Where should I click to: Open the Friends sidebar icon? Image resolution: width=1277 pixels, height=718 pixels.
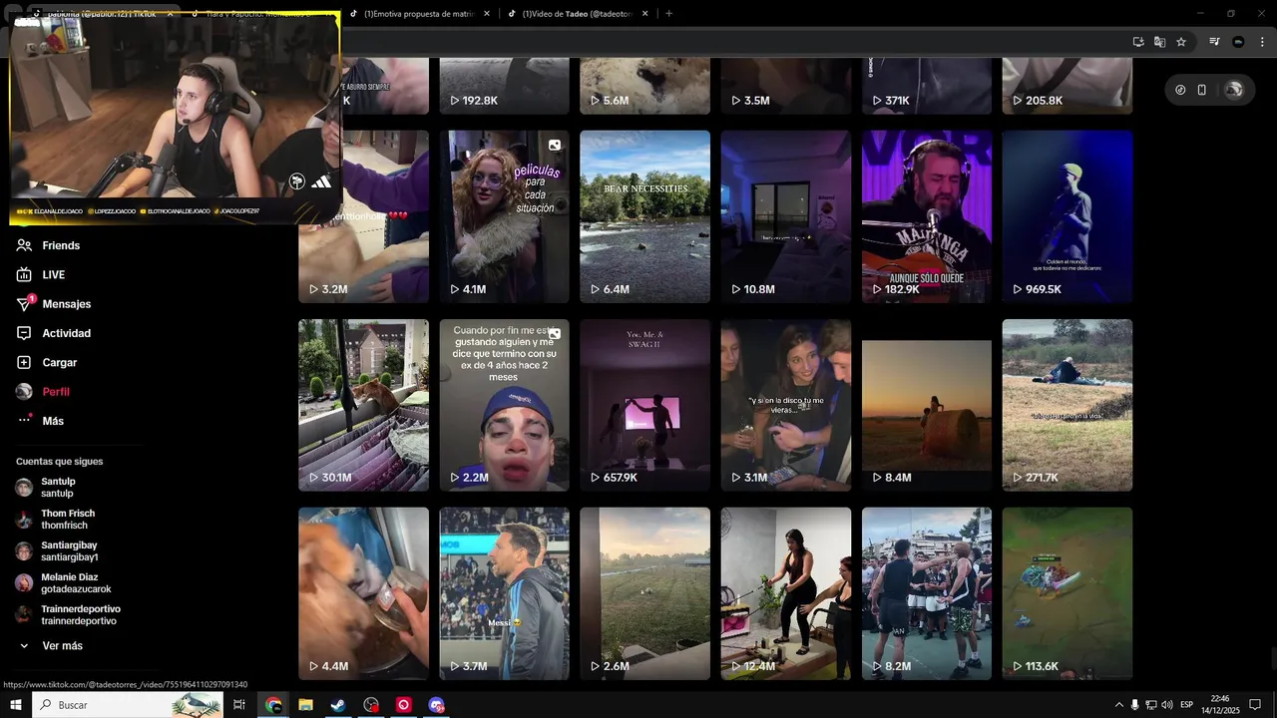pyautogui.click(x=24, y=245)
